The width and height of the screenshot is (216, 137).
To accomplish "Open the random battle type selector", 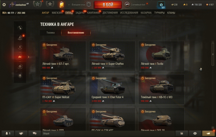I will tap(137, 4).
